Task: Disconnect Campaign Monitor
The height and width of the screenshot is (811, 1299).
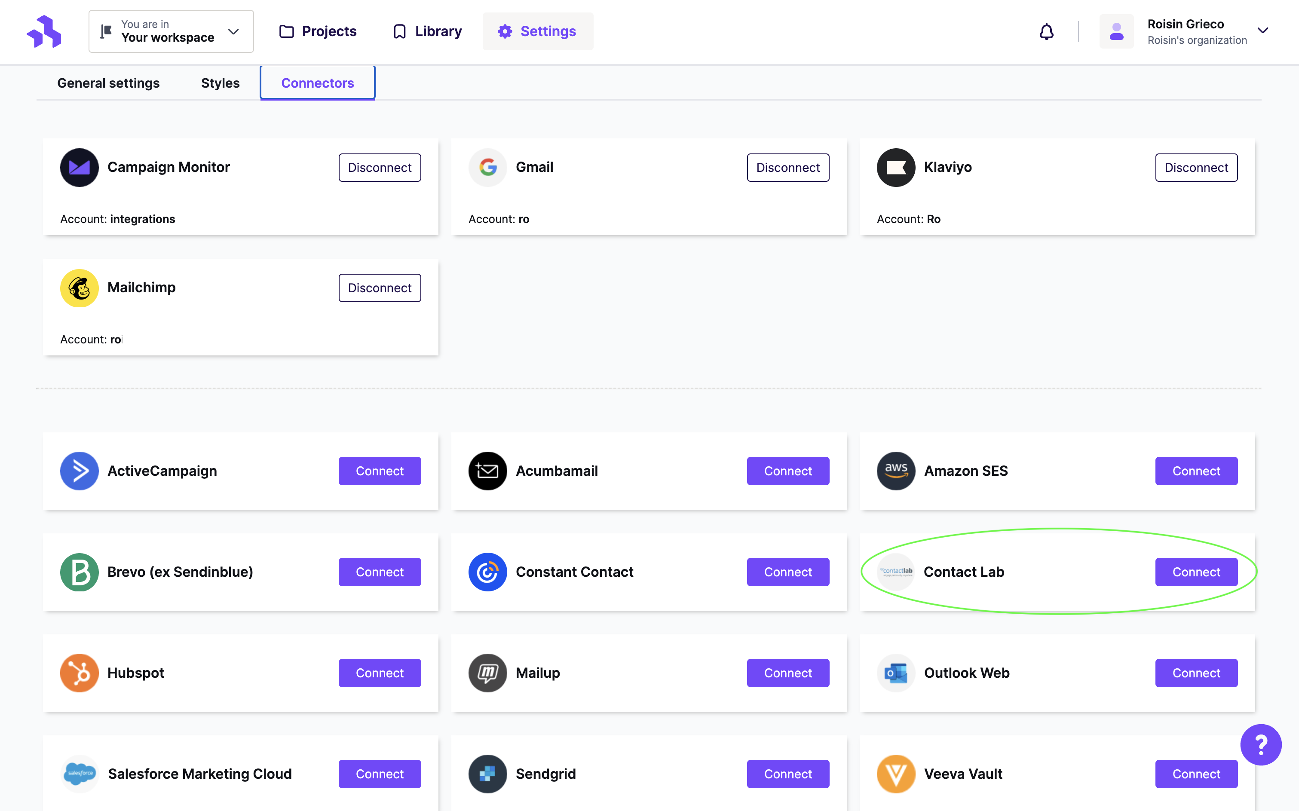Action: 380,167
